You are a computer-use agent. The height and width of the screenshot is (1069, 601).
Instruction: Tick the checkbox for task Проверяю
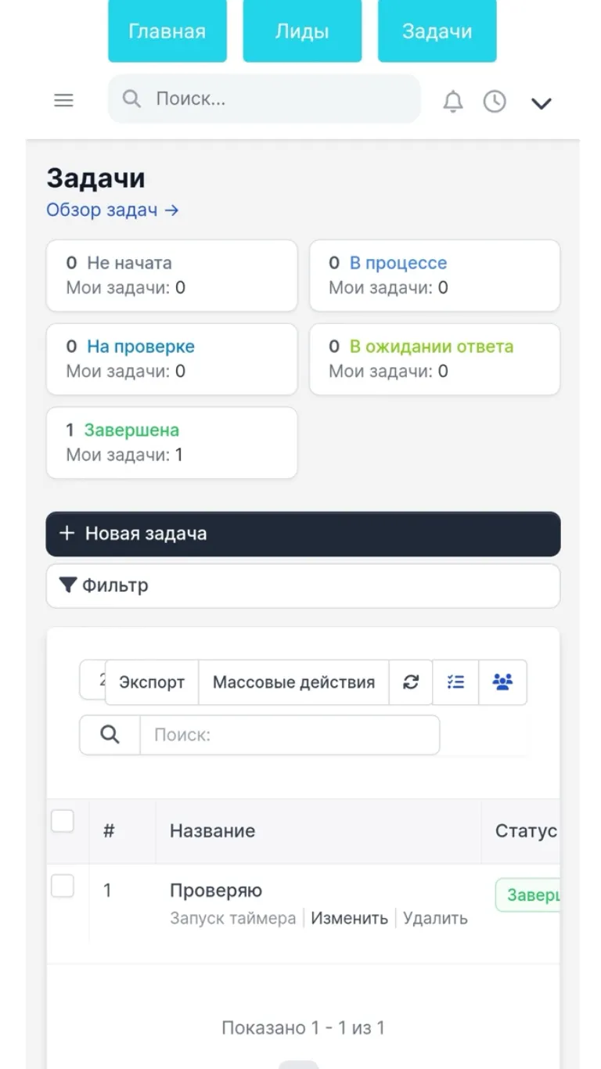click(x=63, y=886)
